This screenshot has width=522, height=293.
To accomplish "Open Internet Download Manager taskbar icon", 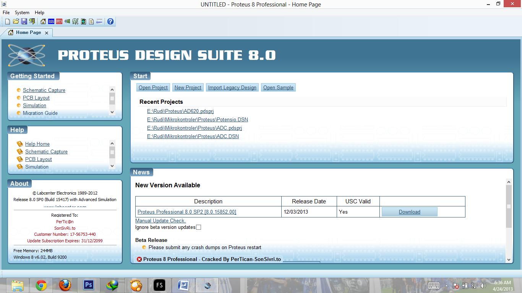I will pos(112,285).
